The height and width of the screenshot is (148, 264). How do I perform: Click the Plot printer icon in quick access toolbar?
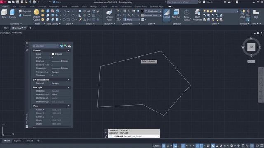pos(34,2)
